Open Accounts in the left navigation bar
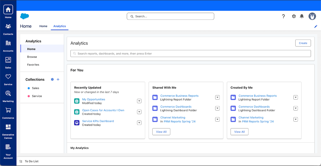This screenshot has width=321, height=166. [x=8, y=46]
